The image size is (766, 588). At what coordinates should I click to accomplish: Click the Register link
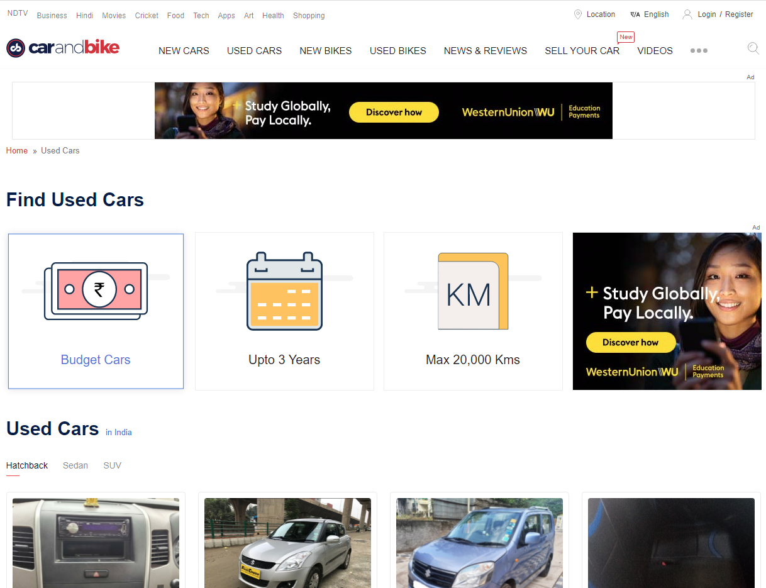(739, 14)
